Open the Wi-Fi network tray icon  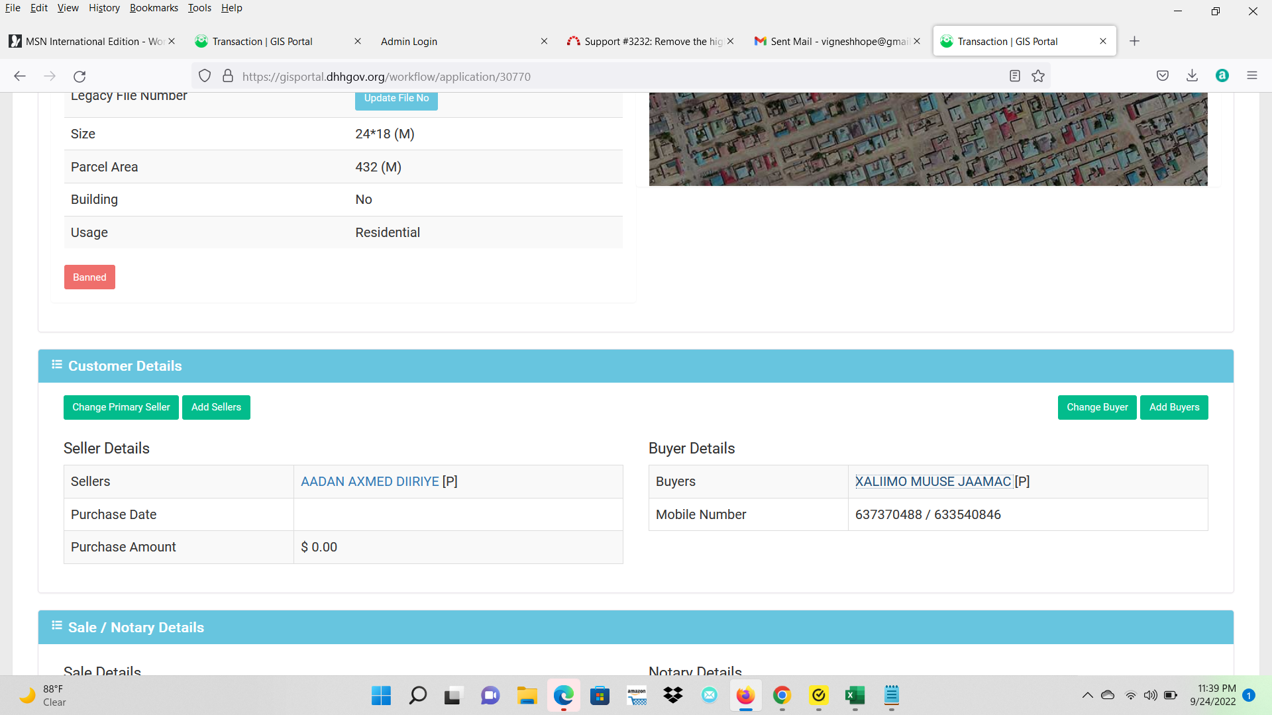pos(1131,695)
